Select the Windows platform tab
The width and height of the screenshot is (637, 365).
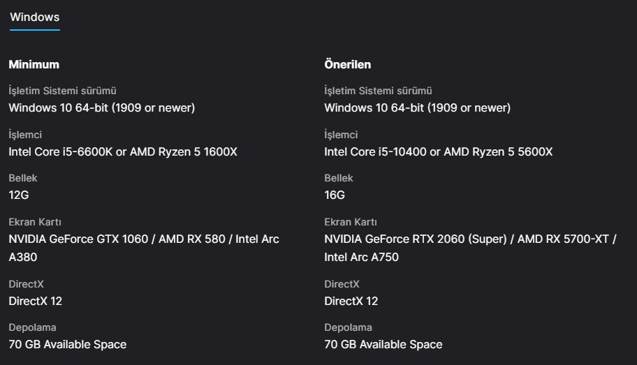34,17
